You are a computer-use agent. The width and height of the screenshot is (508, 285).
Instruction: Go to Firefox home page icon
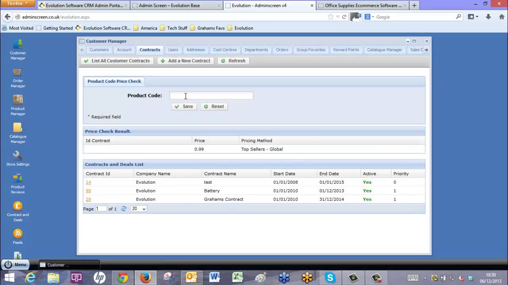coord(502,17)
